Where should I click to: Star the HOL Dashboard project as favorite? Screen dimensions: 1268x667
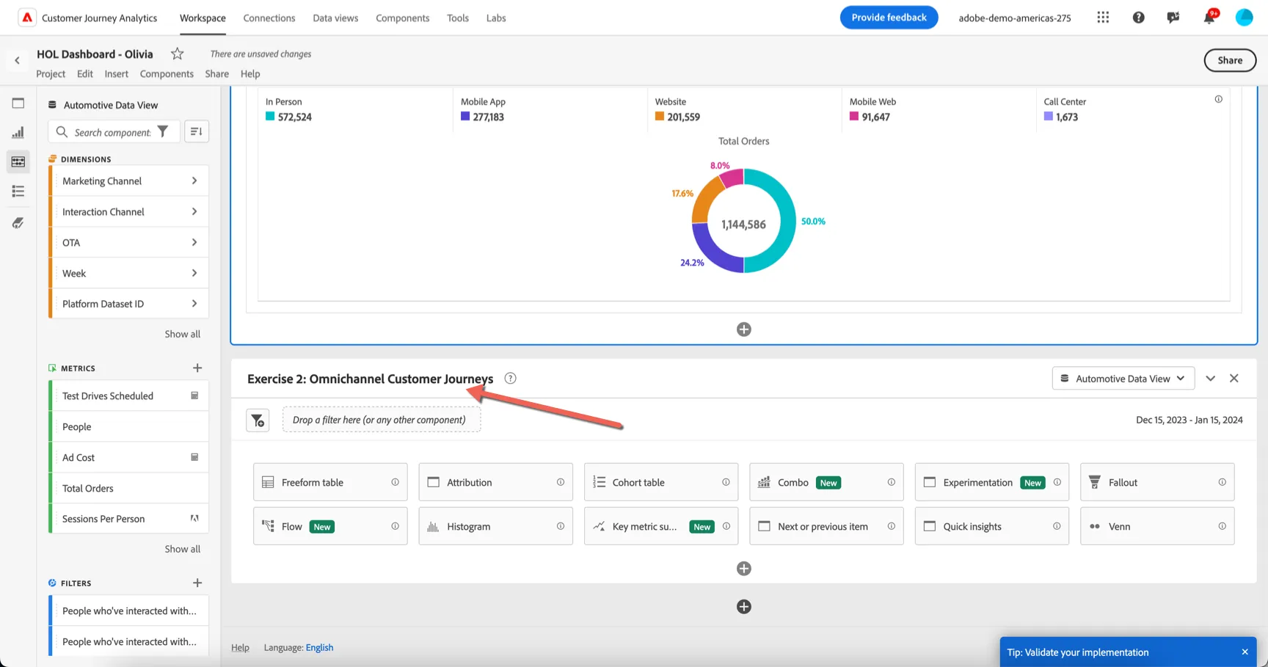(x=177, y=54)
